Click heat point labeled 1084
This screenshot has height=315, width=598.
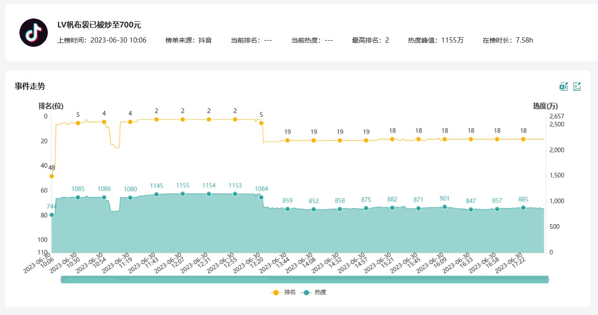point(261,197)
